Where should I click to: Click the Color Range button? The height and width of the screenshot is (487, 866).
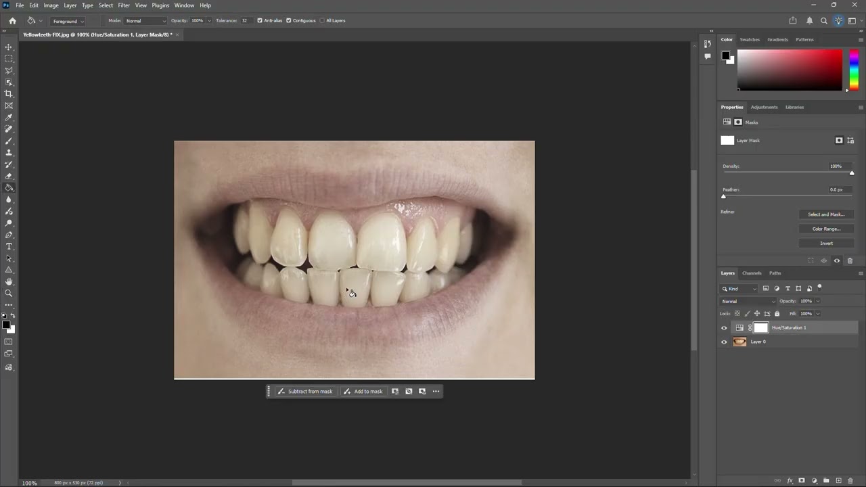(826, 229)
